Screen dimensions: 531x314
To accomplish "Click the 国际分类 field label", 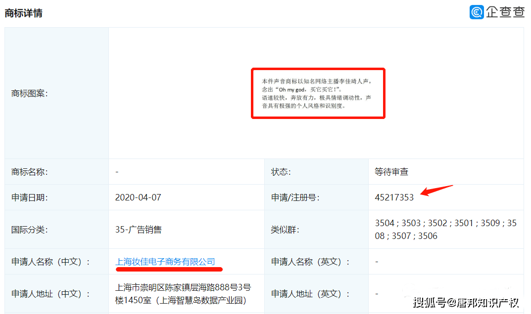I will pyautogui.click(x=30, y=230).
